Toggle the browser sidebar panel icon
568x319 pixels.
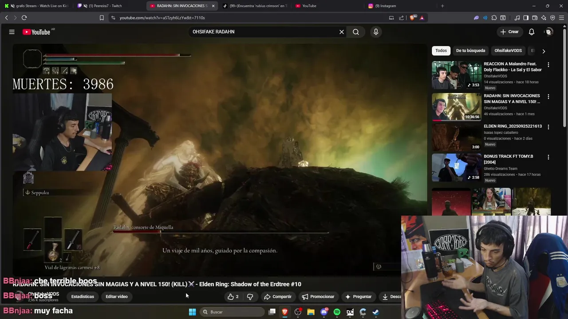[526, 18]
